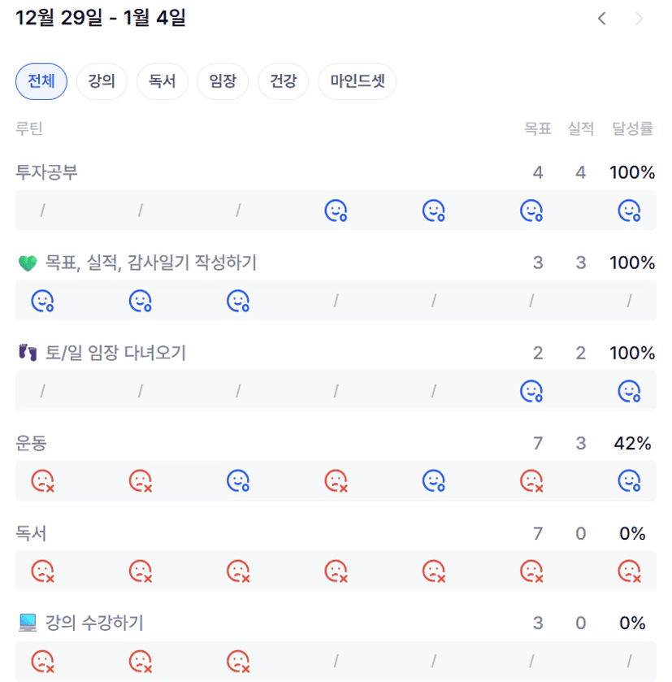
Task: Toggle last day's smiley for 투자공부
Action: pyautogui.click(x=629, y=211)
